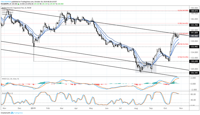
Task: Click the MACD (12, 26, close, 9) label
Action: (x=10, y=79)
